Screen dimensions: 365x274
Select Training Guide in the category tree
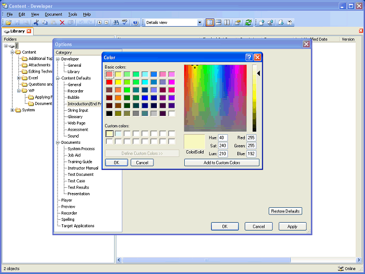pyautogui.click(x=80, y=162)
